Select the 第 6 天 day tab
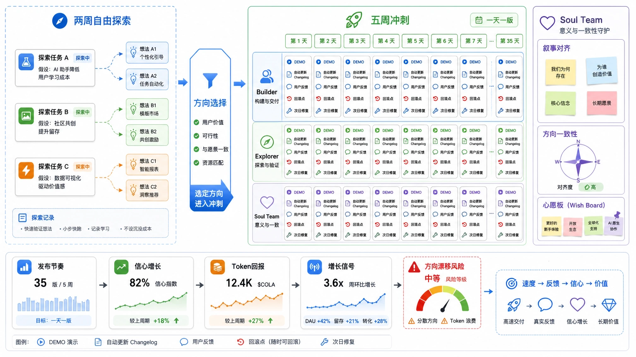 (x=445, y=41)
